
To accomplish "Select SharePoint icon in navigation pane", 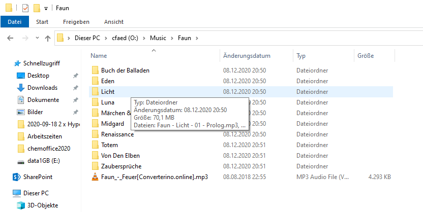I will point(17,177).
